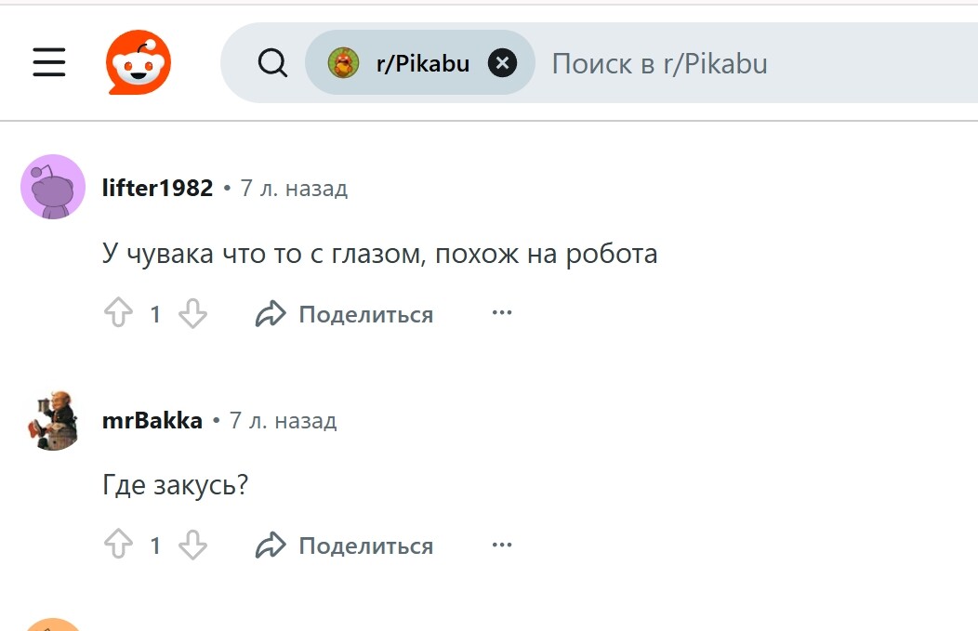The width and height of the screenshot is (978, 631).
Task: Go to the Reddit home logo
Action: pos(138,63)
